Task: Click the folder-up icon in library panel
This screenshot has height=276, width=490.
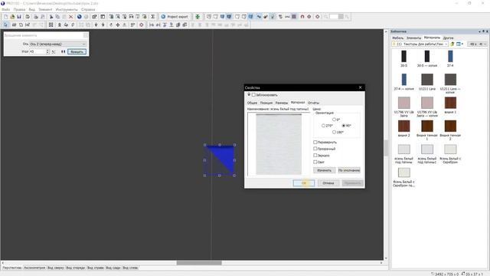Action: coord(452,44)
